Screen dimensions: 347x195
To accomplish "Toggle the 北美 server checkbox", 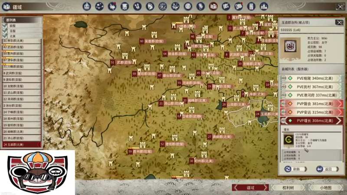I will coord(5,36).
